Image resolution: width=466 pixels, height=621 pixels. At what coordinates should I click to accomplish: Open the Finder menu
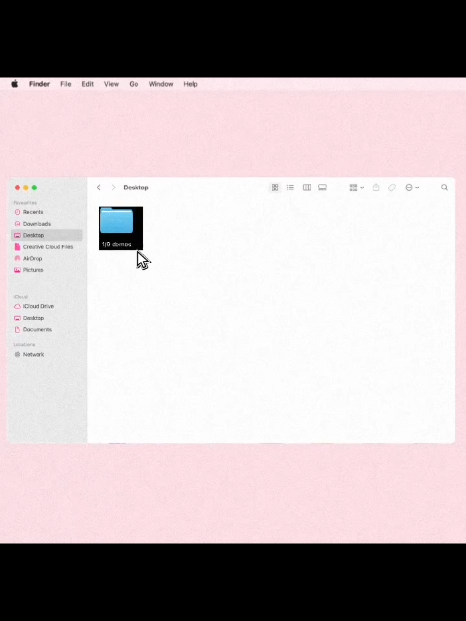[x=39, y=84]
